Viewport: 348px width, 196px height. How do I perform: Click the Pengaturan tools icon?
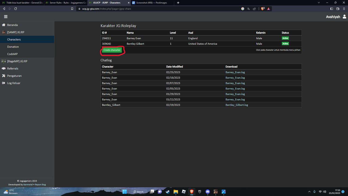[x=4, y=76]
